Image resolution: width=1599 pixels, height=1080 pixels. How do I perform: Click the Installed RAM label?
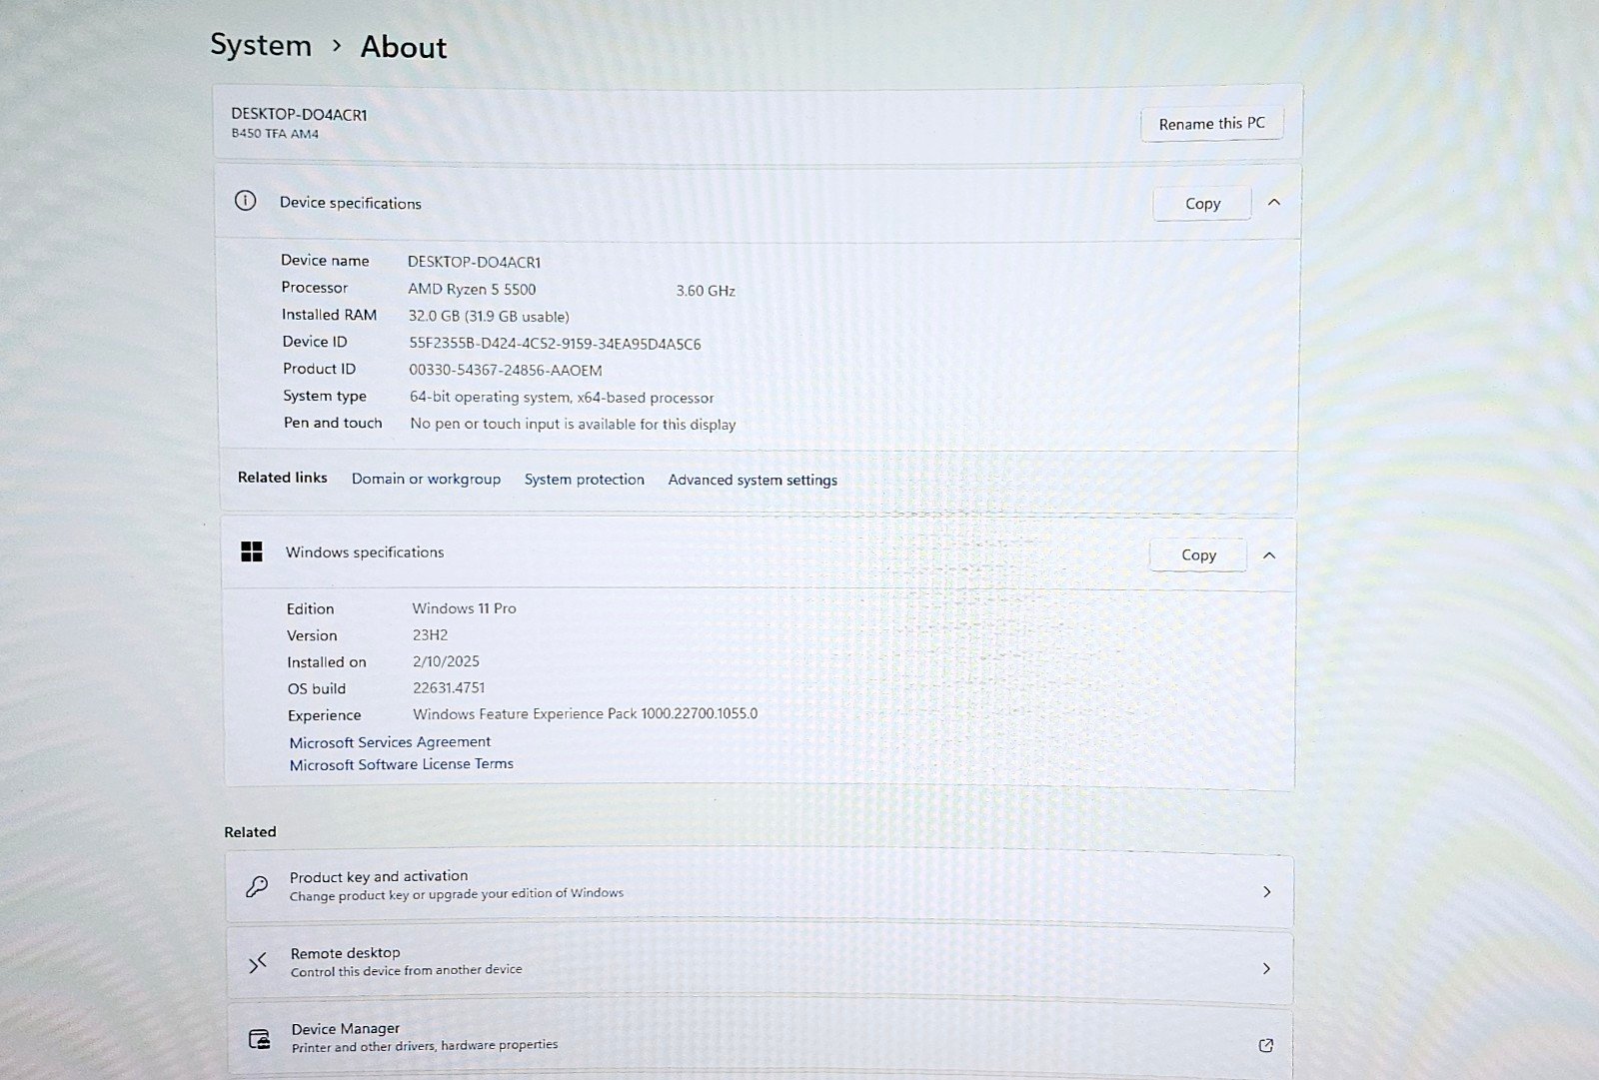[x=330, y=315]
